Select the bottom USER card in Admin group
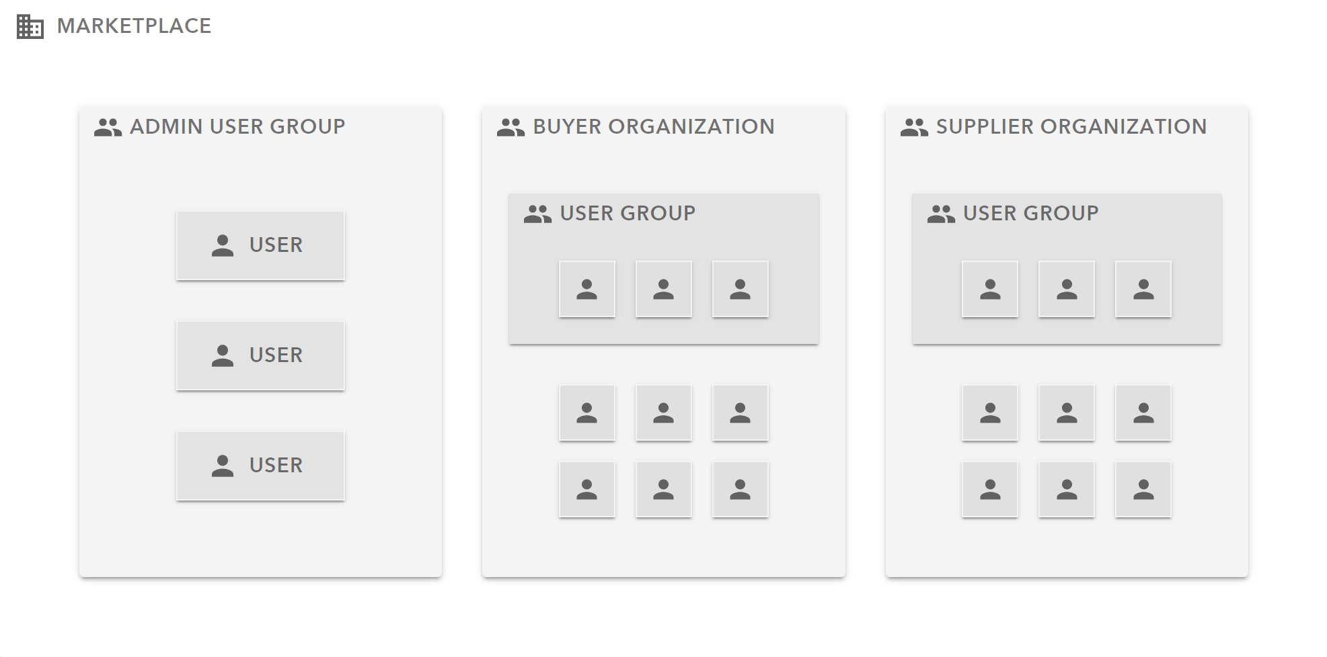This screenshot has height=657, width=1327. tap(260, 466)
